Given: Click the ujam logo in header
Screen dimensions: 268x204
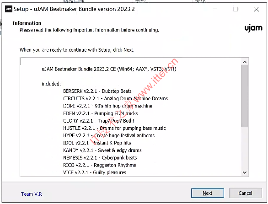Looking at the screenshot, I should click(x=253, y=28).
